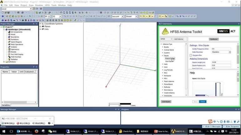Open the Tools menu

click(54, 5)
